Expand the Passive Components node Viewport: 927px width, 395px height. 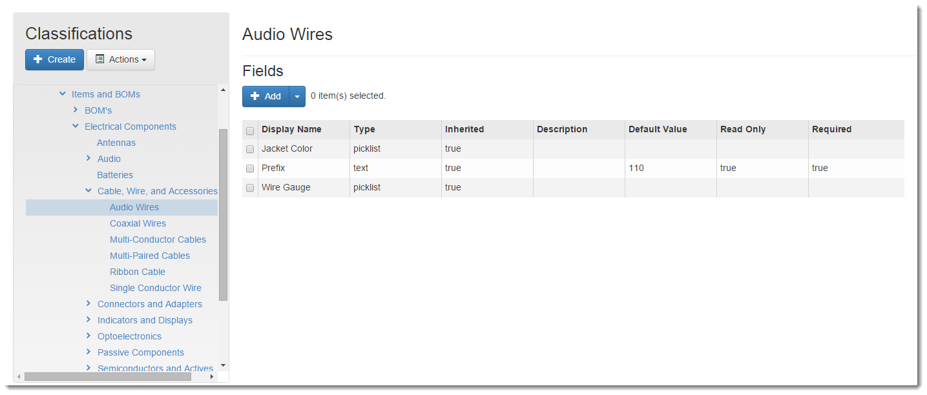click(x=89, y=352)
